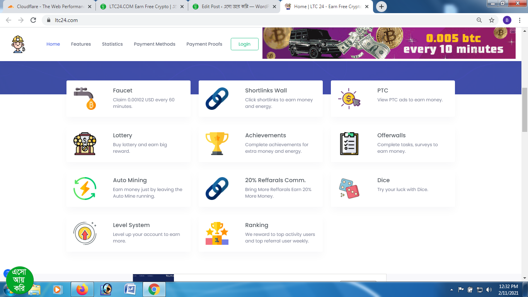Click the Dice icon
Viewport: 528px width, 297px height.
[349, 188]
